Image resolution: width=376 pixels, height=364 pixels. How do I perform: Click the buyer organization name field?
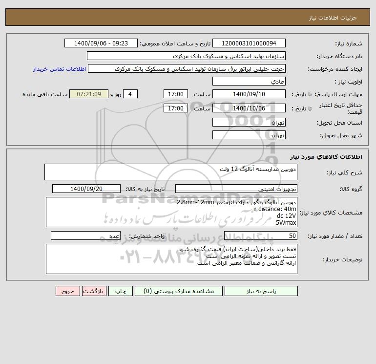[186, 56]
